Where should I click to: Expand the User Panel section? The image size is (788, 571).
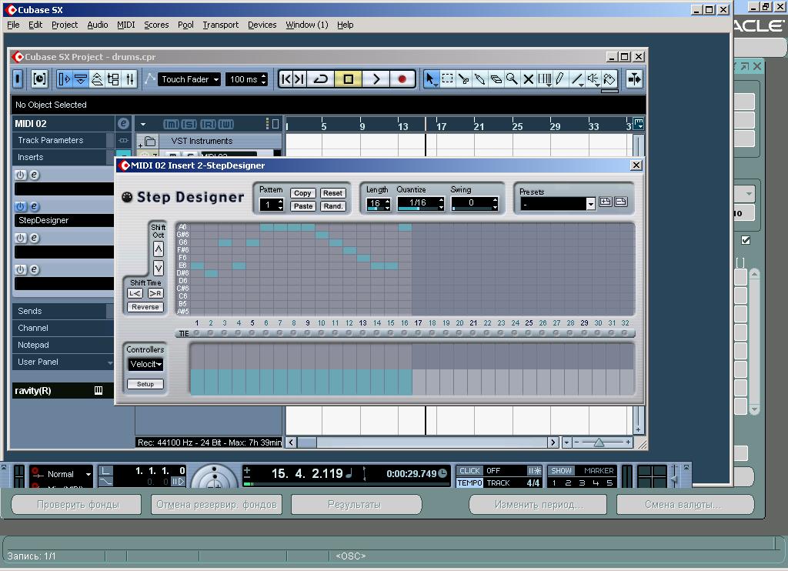(x=63, y=362)
